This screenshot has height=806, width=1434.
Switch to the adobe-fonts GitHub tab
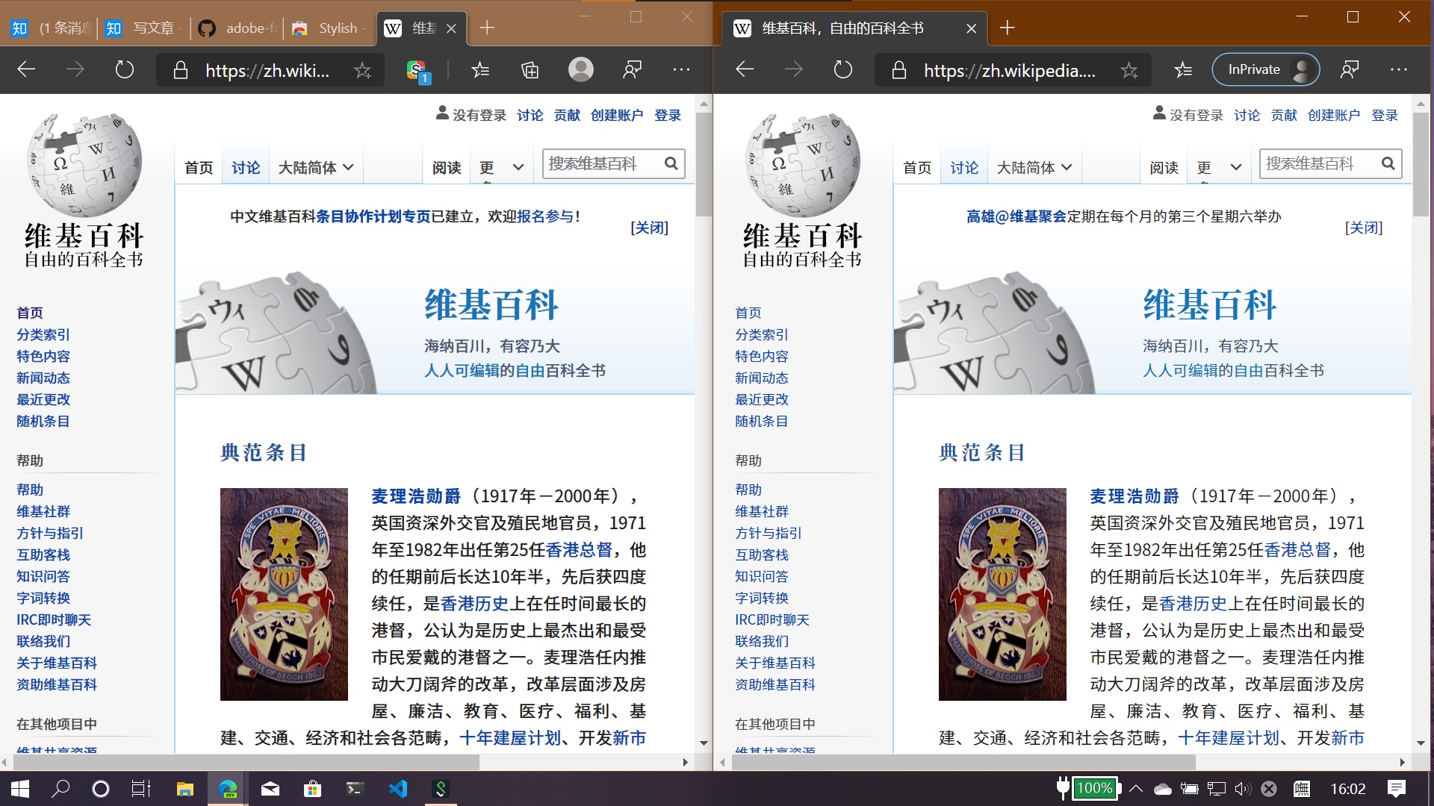click(x=238, y=28)
